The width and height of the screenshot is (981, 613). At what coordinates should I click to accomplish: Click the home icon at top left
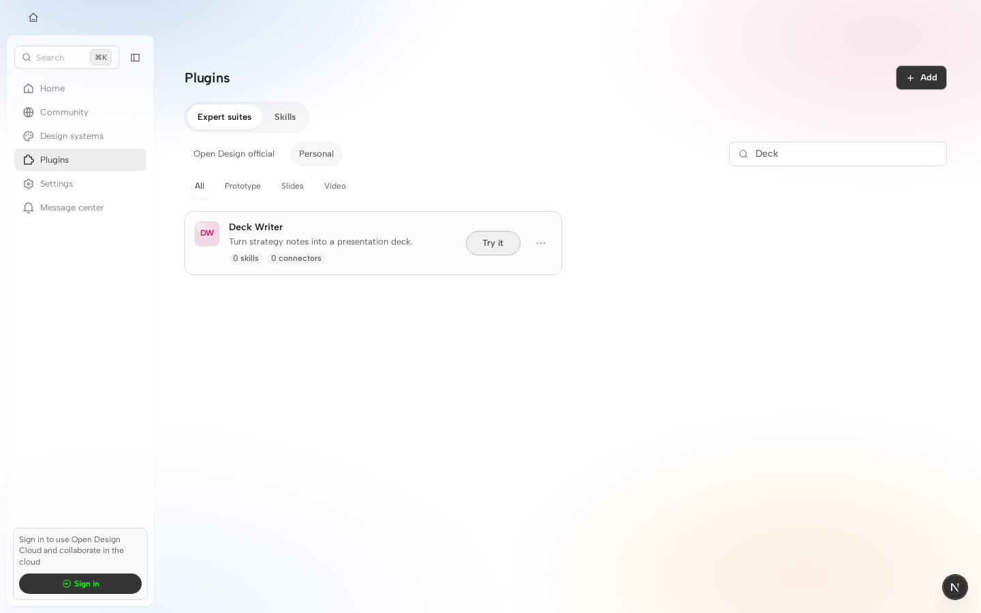tap(33, 18)
